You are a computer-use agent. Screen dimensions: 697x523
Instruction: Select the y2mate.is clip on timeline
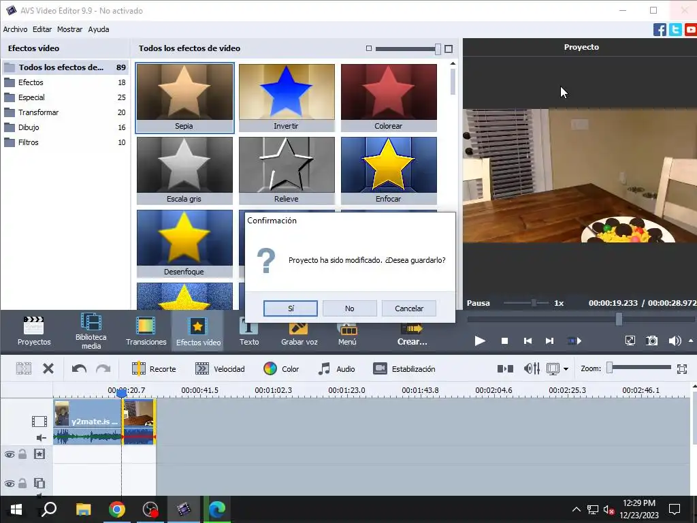click(x=88, y=421)
